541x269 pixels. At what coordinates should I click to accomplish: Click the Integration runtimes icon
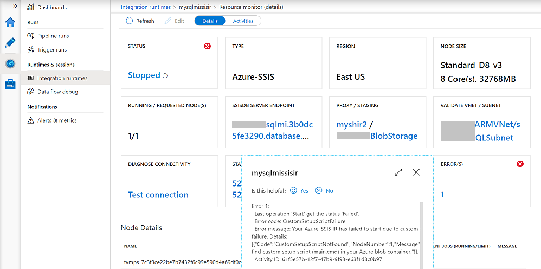30,78
